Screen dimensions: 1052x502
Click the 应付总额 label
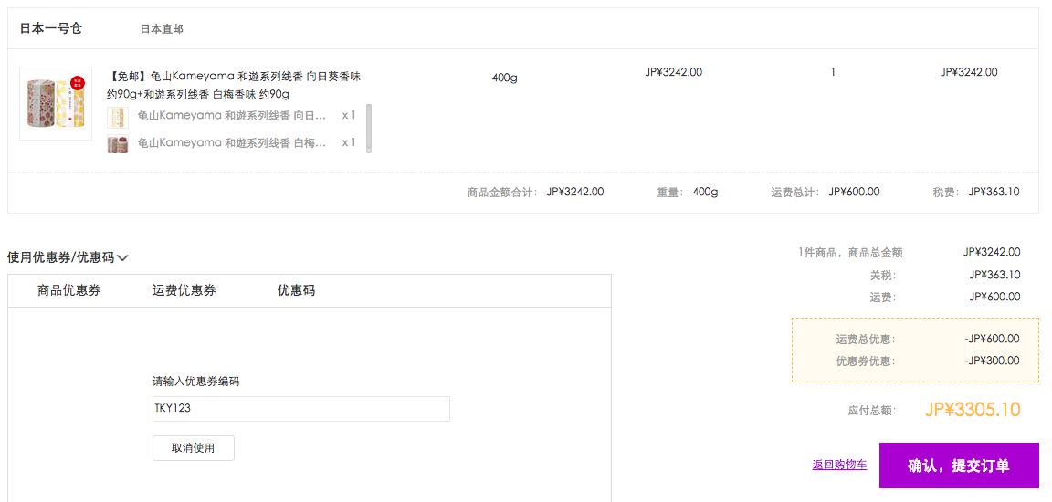(x=871, y=411)
